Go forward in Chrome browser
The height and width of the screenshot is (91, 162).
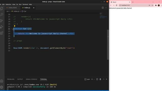[x=114, y=5]
